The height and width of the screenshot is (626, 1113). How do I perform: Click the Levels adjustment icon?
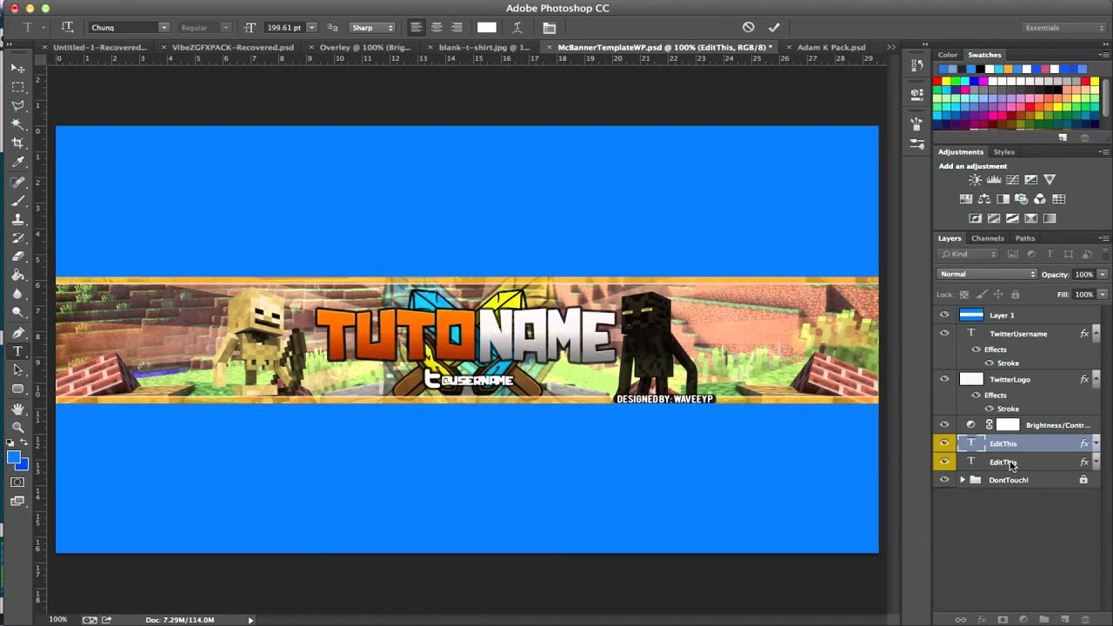[994, 180]
